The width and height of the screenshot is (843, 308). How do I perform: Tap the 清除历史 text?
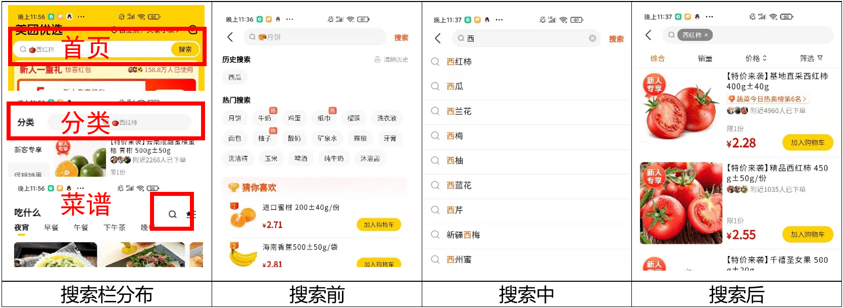[x=395, y=60]
